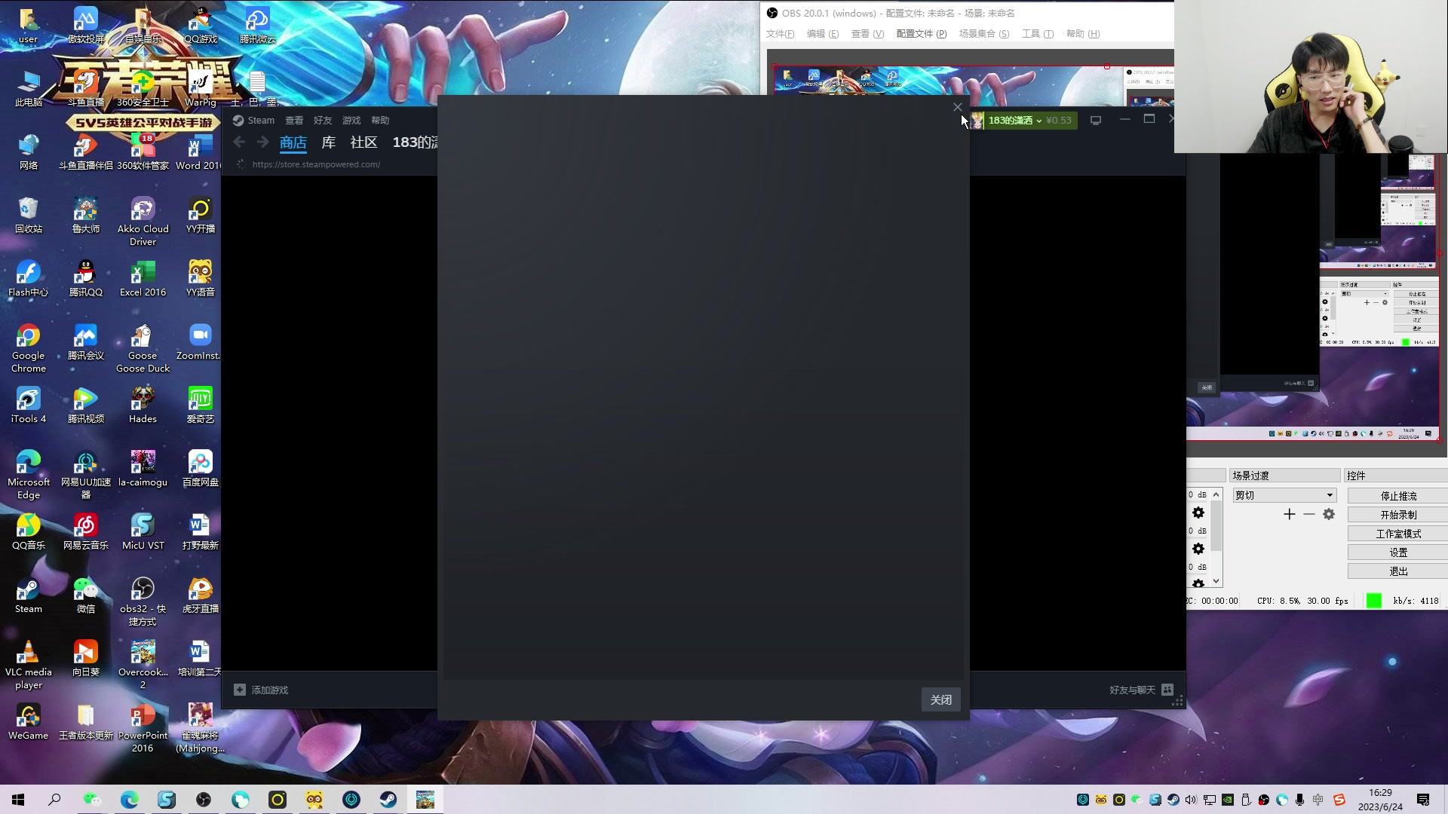This screenshot has height=814, width=1448.
Task: Open the Microsoft Edge desktop icon
Action: [29, 476]
